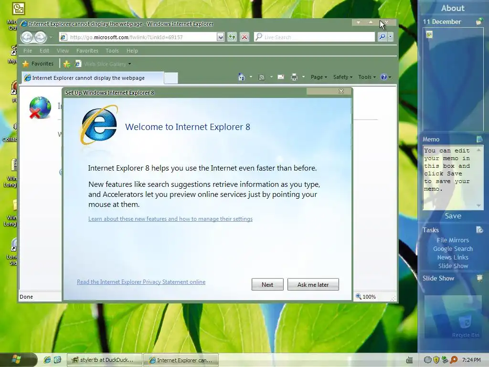The image size is (489, 367).
Task: Click the Ask me later button
Action: 313,284
